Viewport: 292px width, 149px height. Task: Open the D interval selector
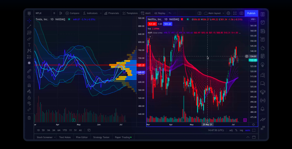[54, 13]
